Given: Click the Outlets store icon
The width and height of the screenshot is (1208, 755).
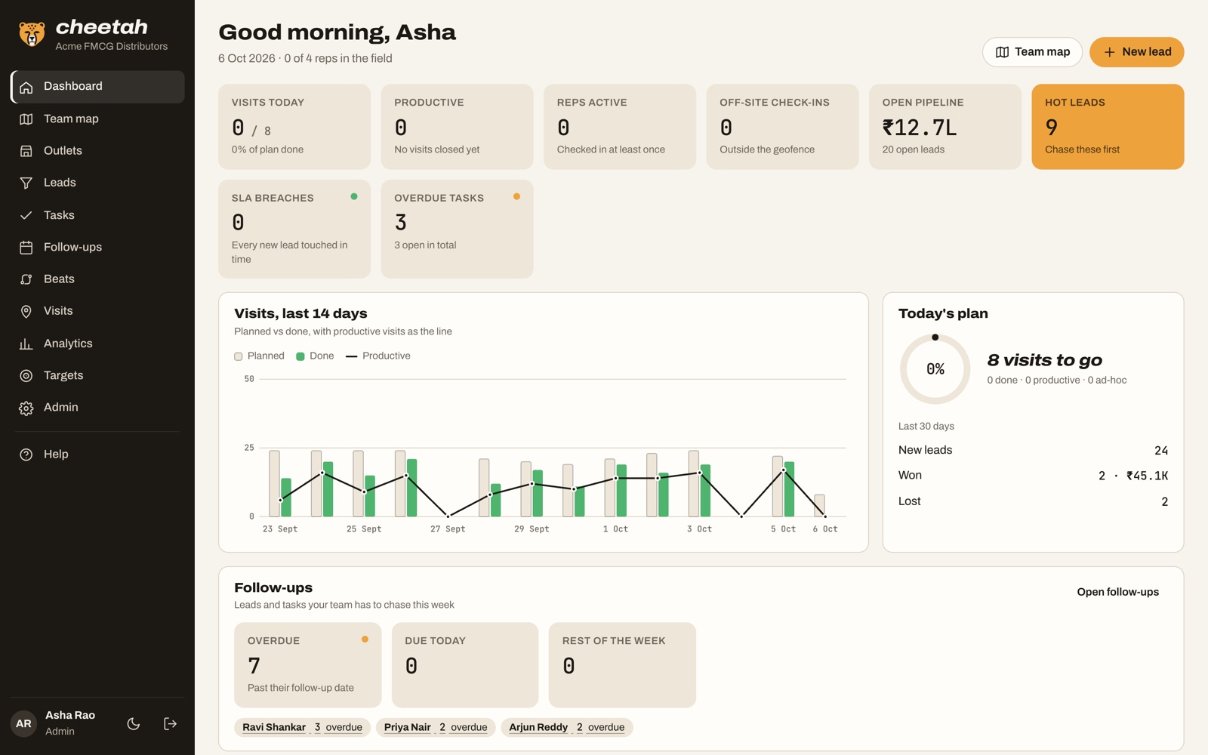Looking at the screenshot, I should tap(26, 151).
